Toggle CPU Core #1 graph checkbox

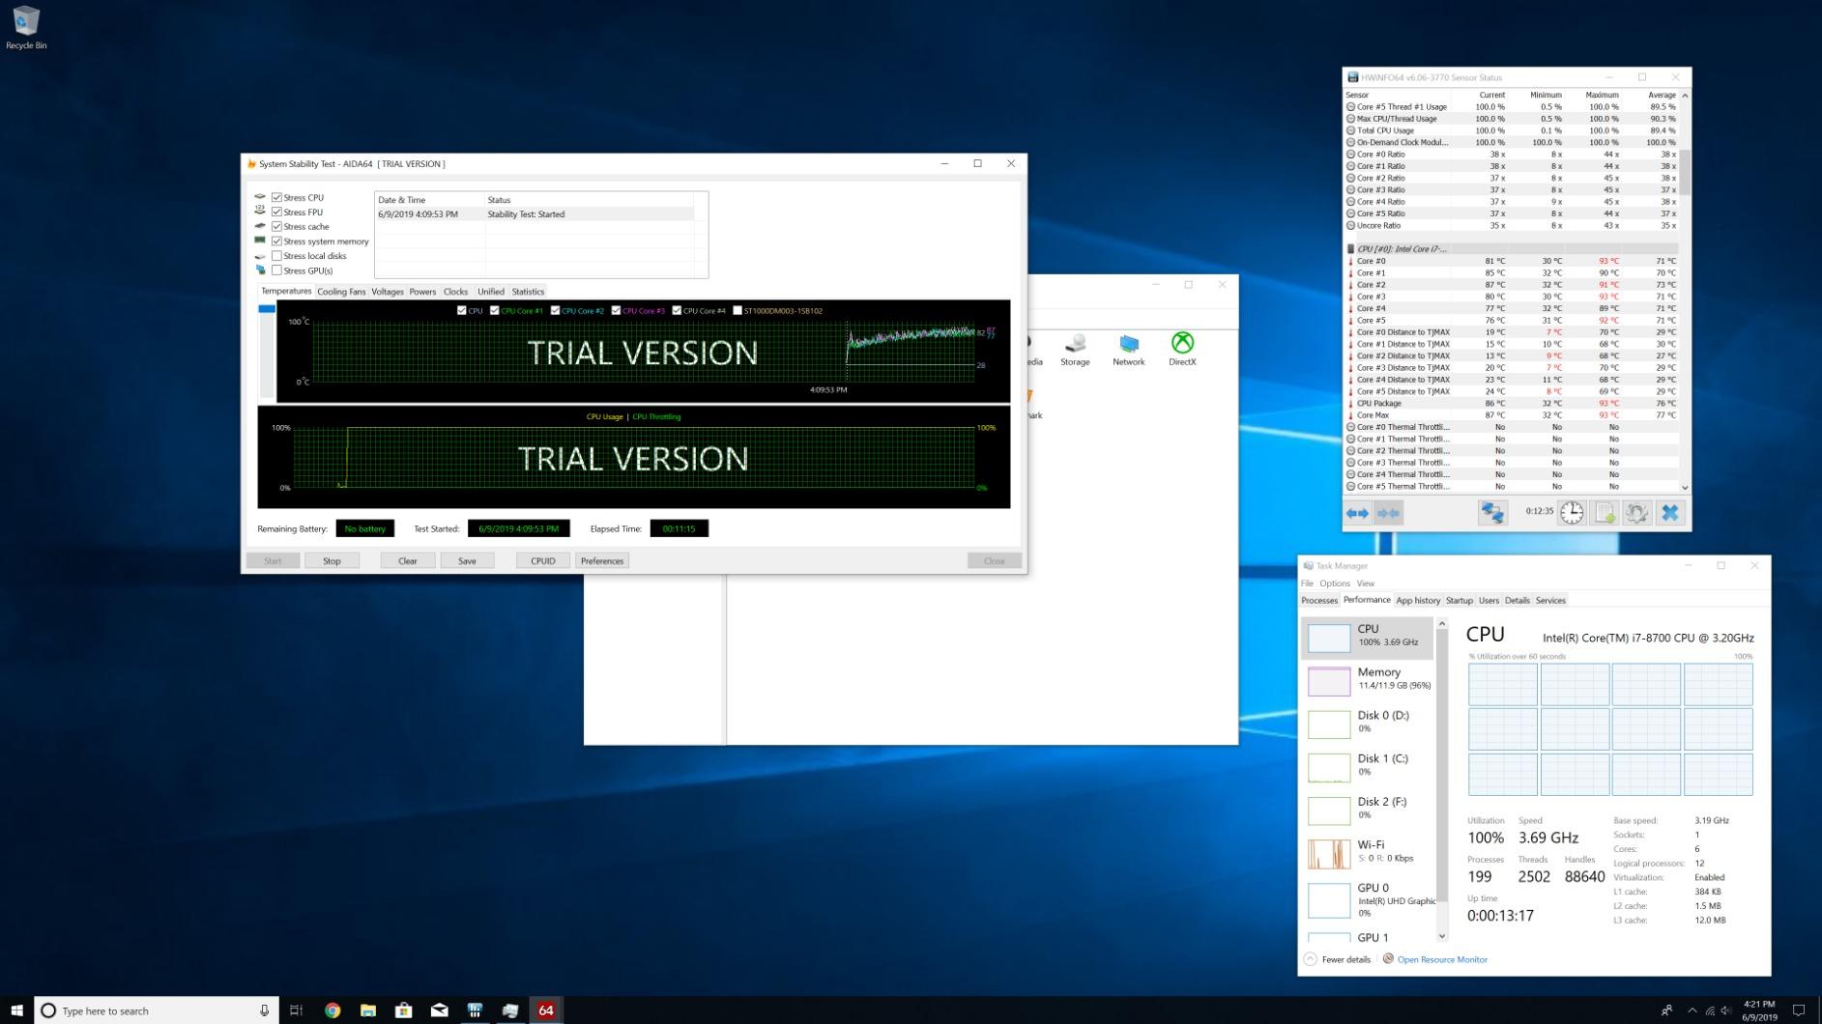(495, 311)
